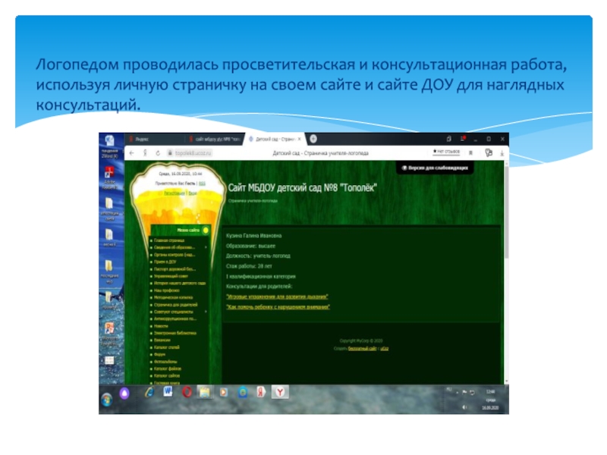The width and height of the screenshot is (607, 455).
Task: Expand the 'Сведения об образова...' submenu arrow
Action: (x=206, y=247)
